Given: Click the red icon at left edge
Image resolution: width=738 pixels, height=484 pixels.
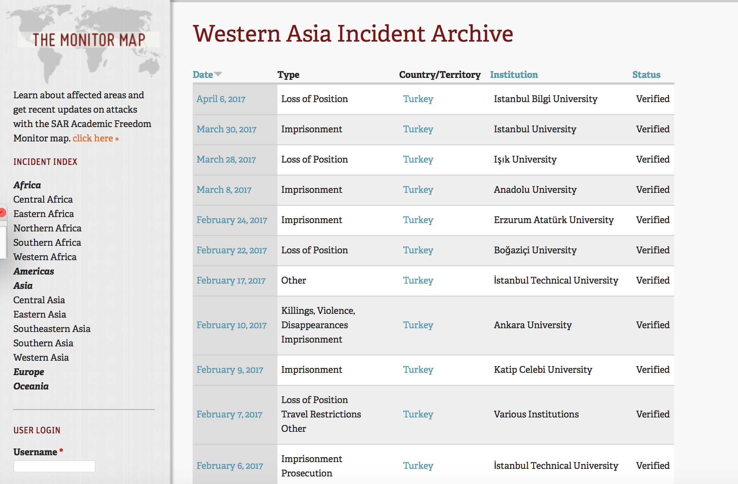Looking at the screenshot, I should 2,213.
